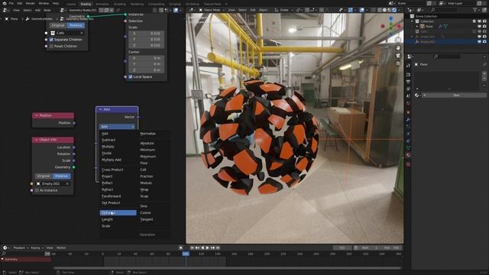Jump to the timeline's first frame
Screen dimensions: 489x275
pos(192,247)
